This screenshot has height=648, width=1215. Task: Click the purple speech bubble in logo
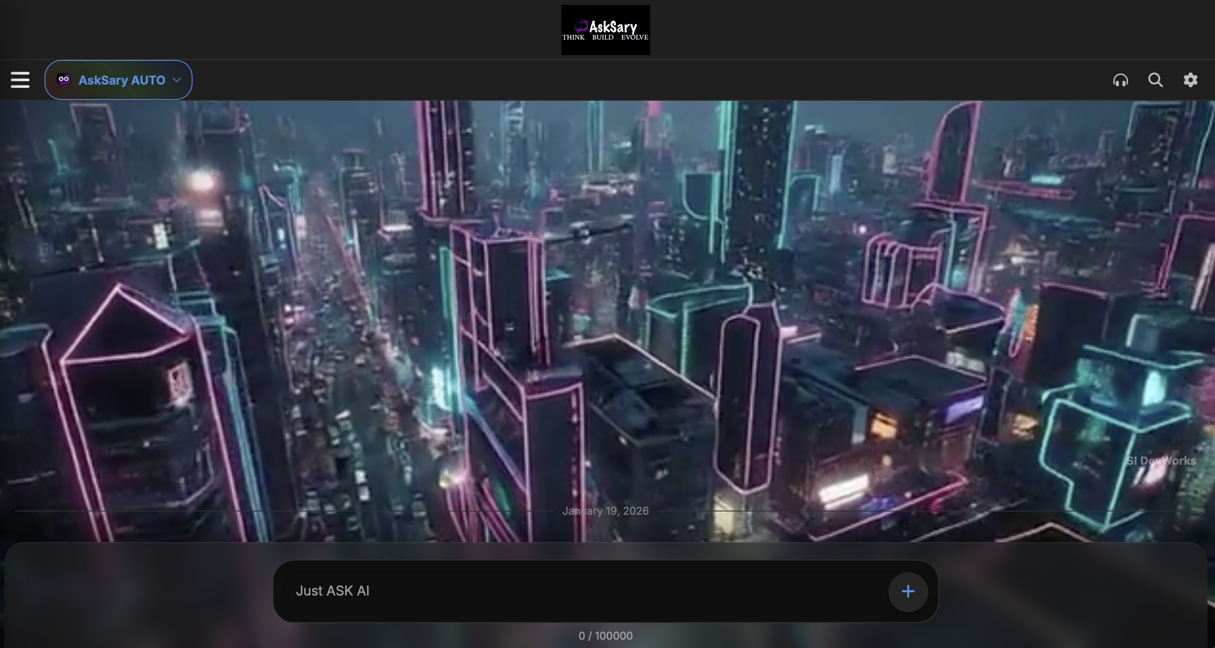[580, 26]
